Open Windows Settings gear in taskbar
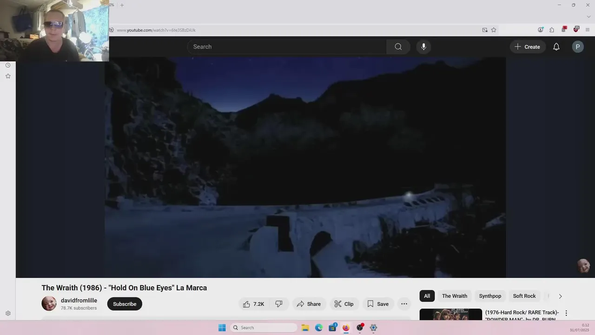The width and height of the screenshot is (595, 335). 373,328
